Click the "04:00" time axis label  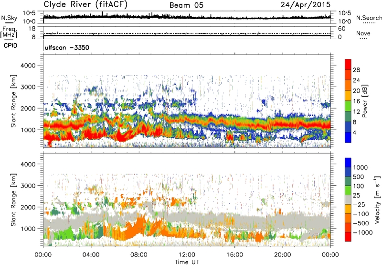(91, 255)
